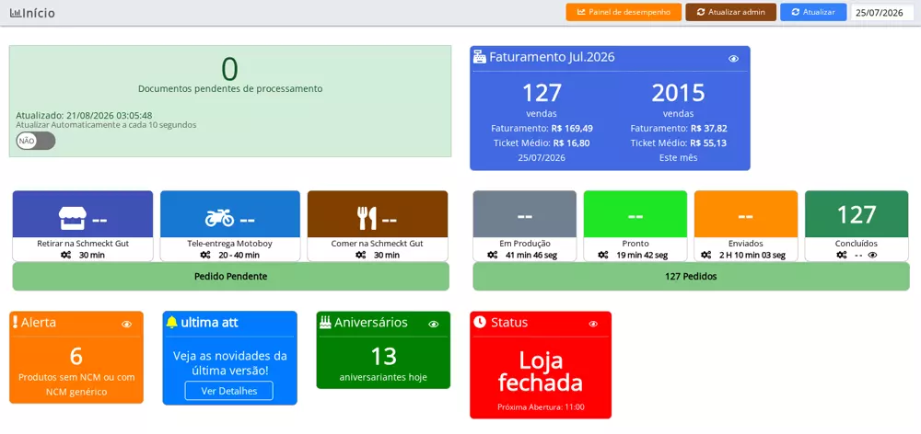Click the chart icon beside Início
Screen dimensions: 921x434
point(16,12)
